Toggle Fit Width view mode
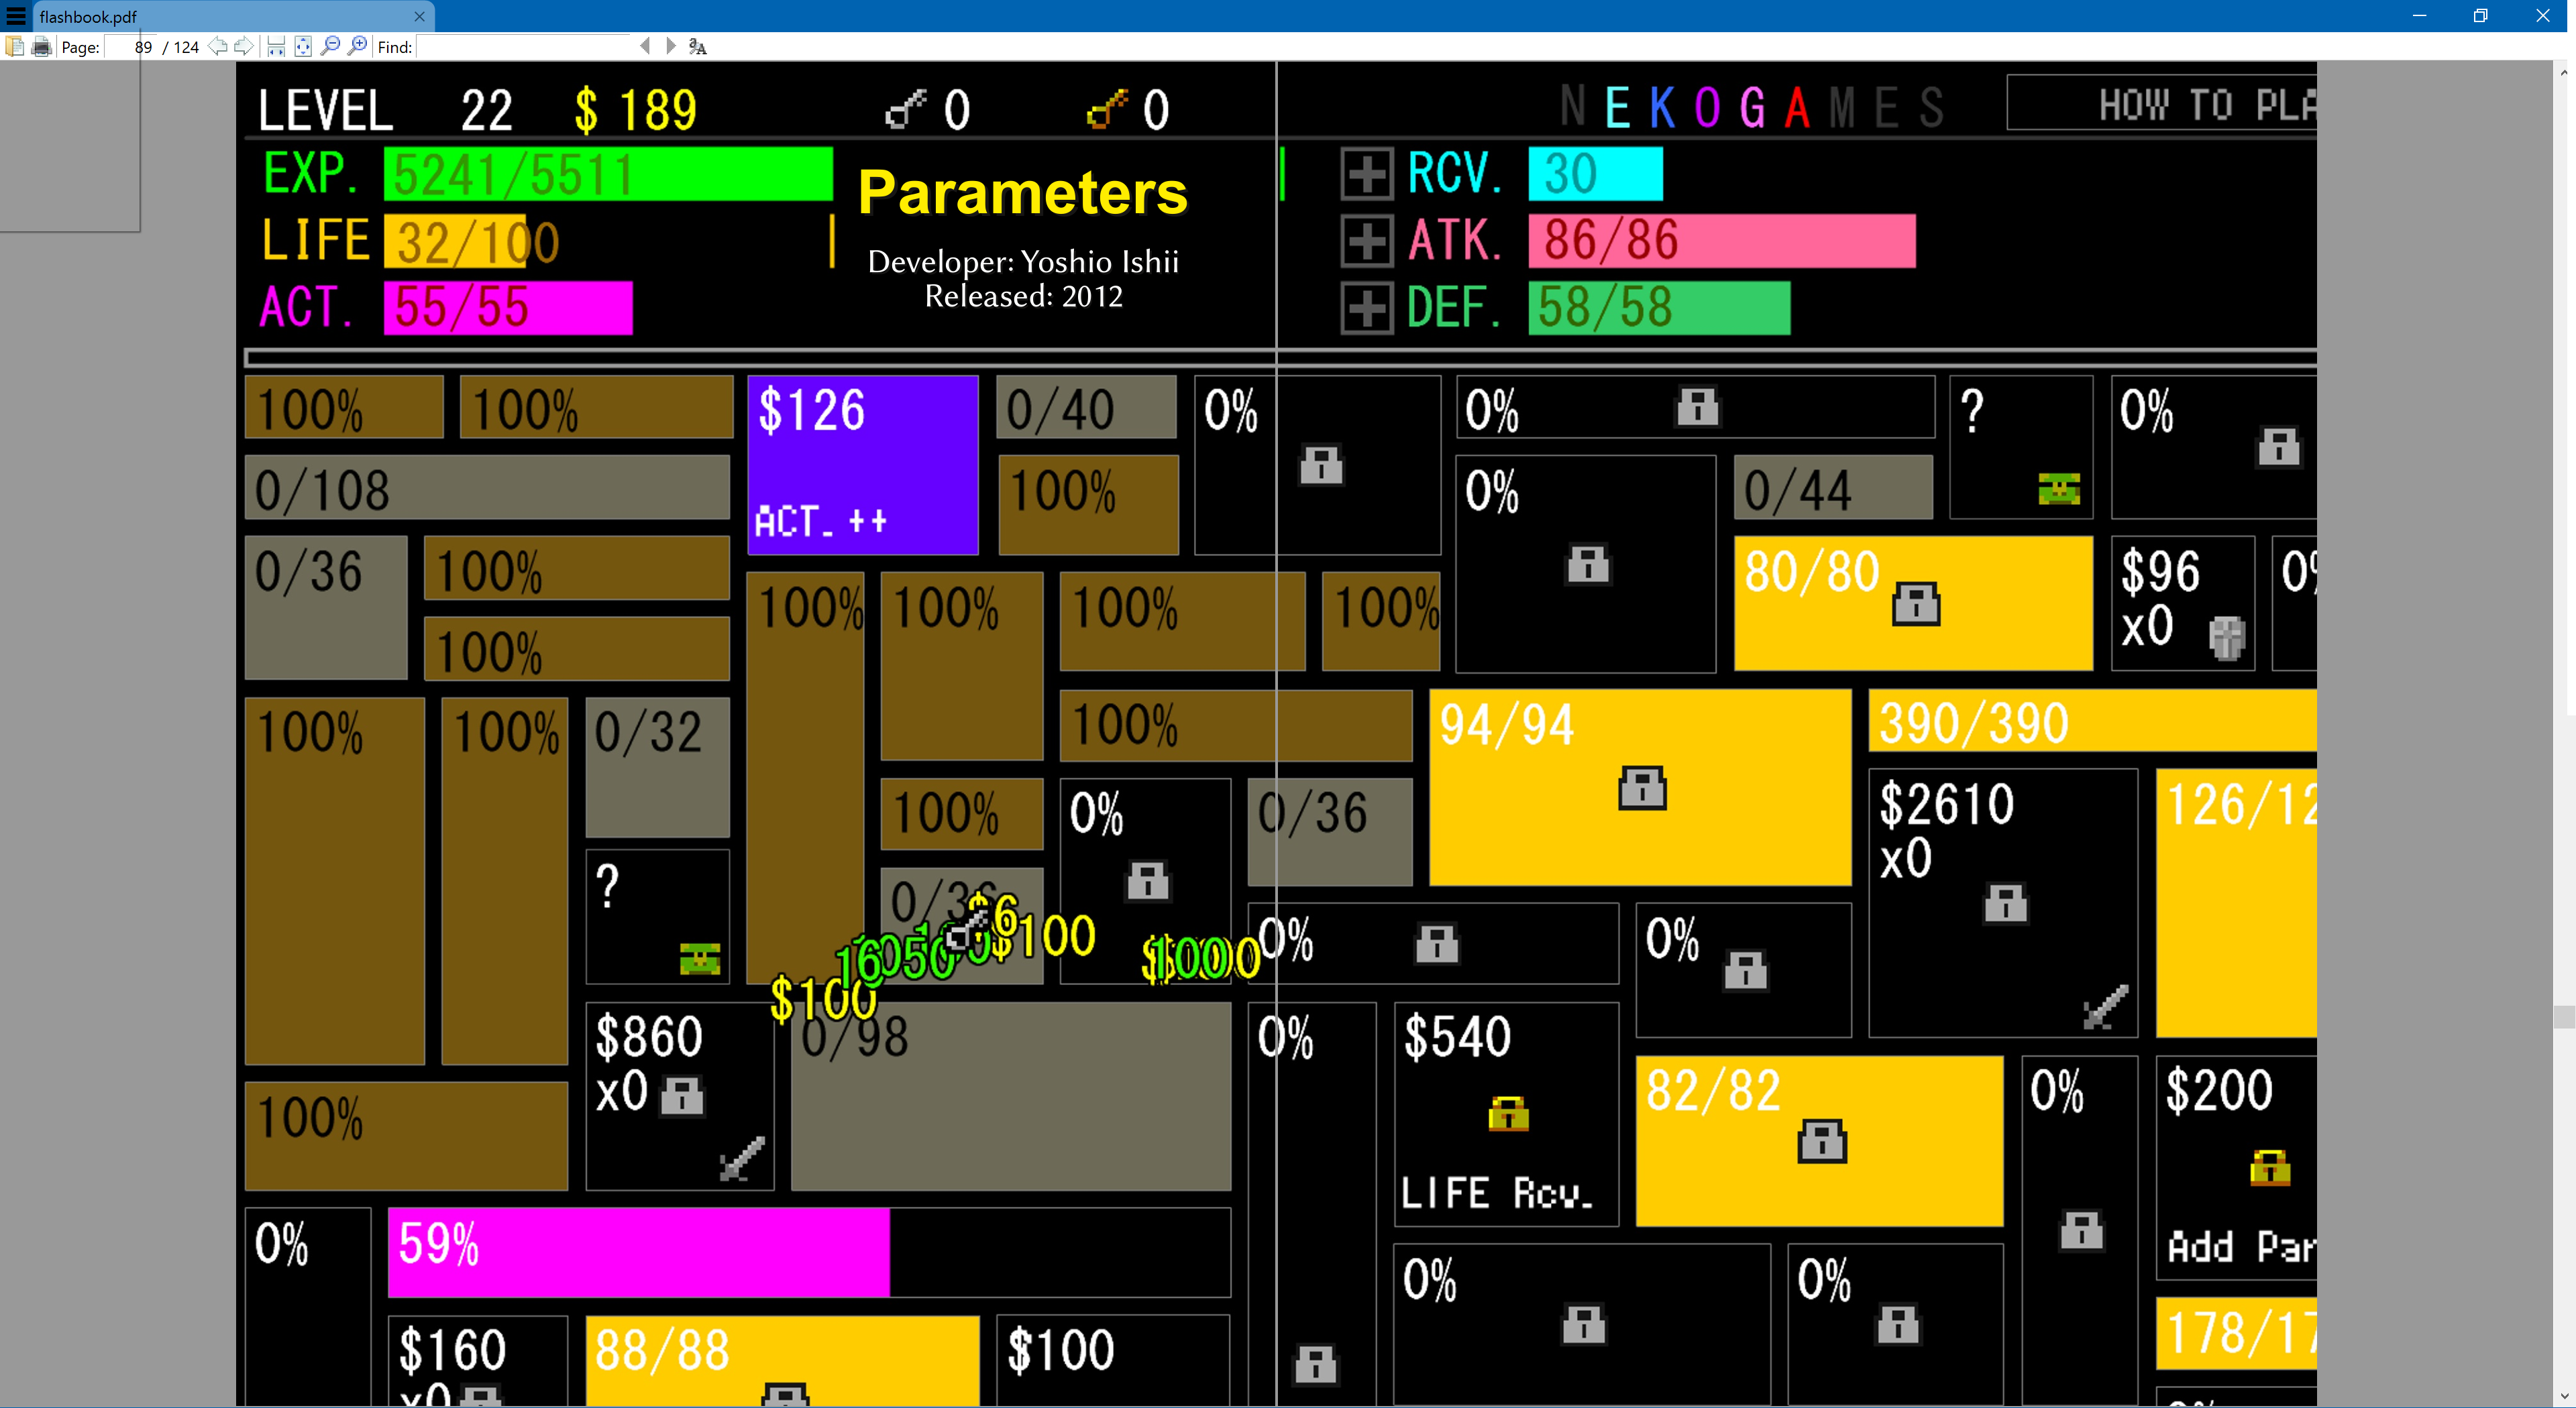Image resolution: width=2576 pixels, height=1408 pixels. 276,46
